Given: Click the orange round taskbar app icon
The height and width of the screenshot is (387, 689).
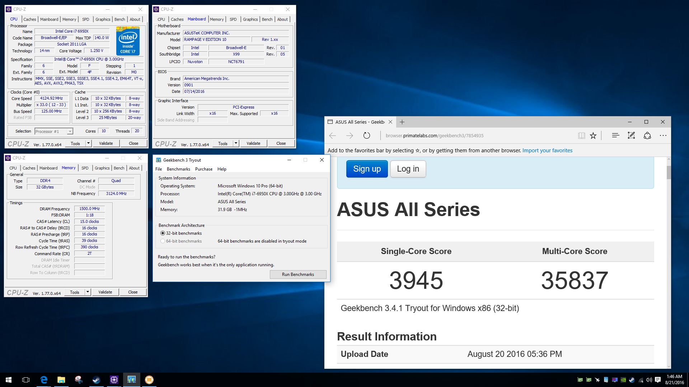Looking at the screenshot, I should (x=149, y=380).
